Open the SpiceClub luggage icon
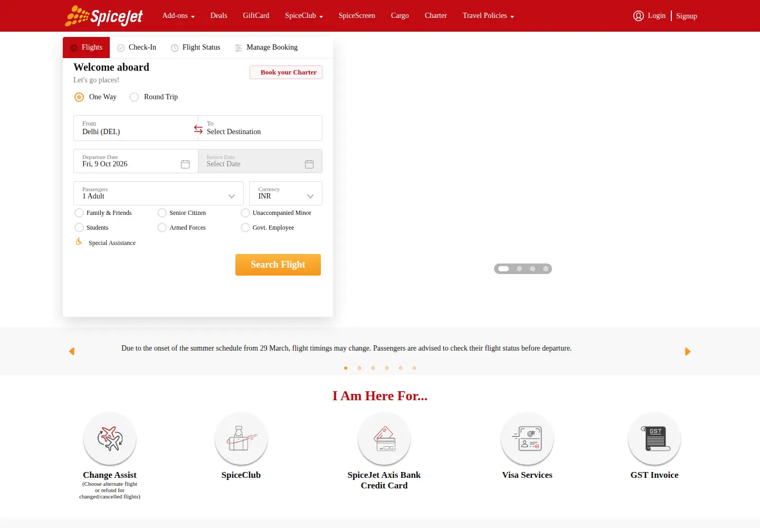The height and width of the screenshot is (528, 760). [241, 439]
